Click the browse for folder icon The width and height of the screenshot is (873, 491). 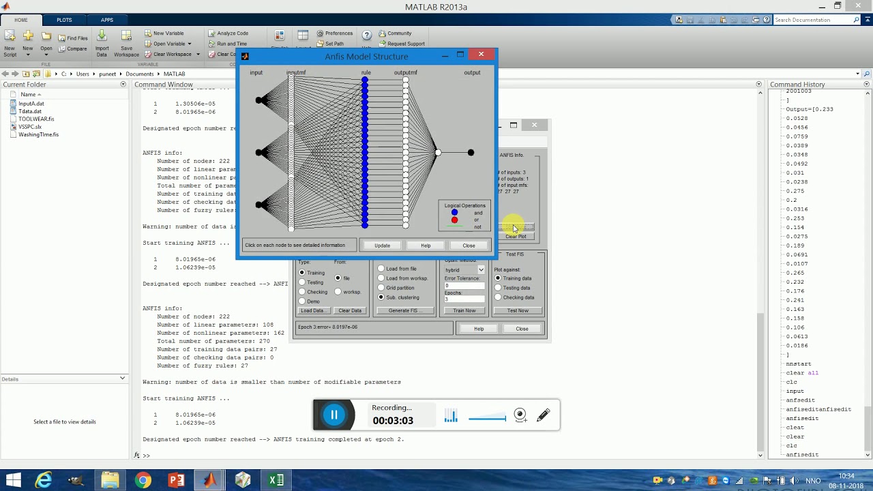35,74
